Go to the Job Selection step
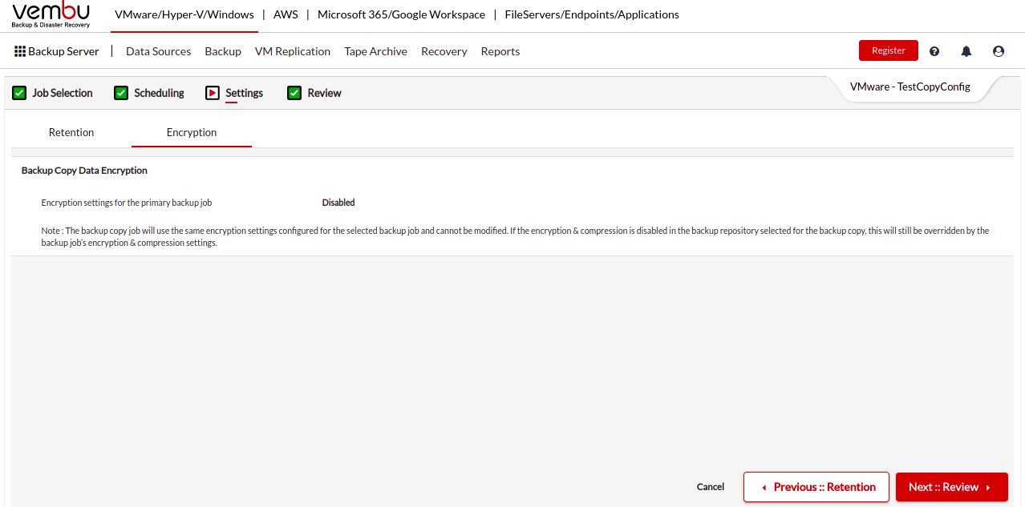Screen dimensions: 1025x507 pos(63,93)
